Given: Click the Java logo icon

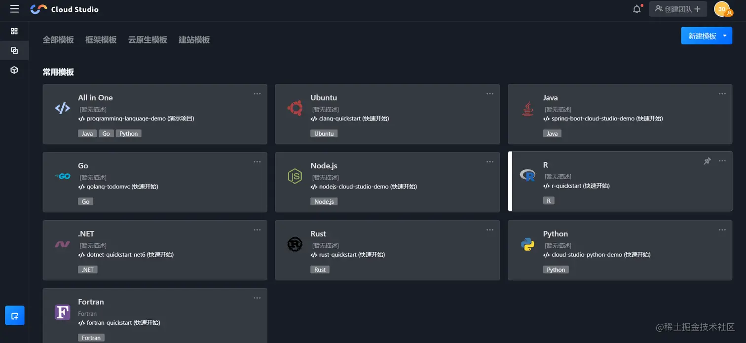Looking at the screenshot, I should pyautogui.click(x=528, y=108).
